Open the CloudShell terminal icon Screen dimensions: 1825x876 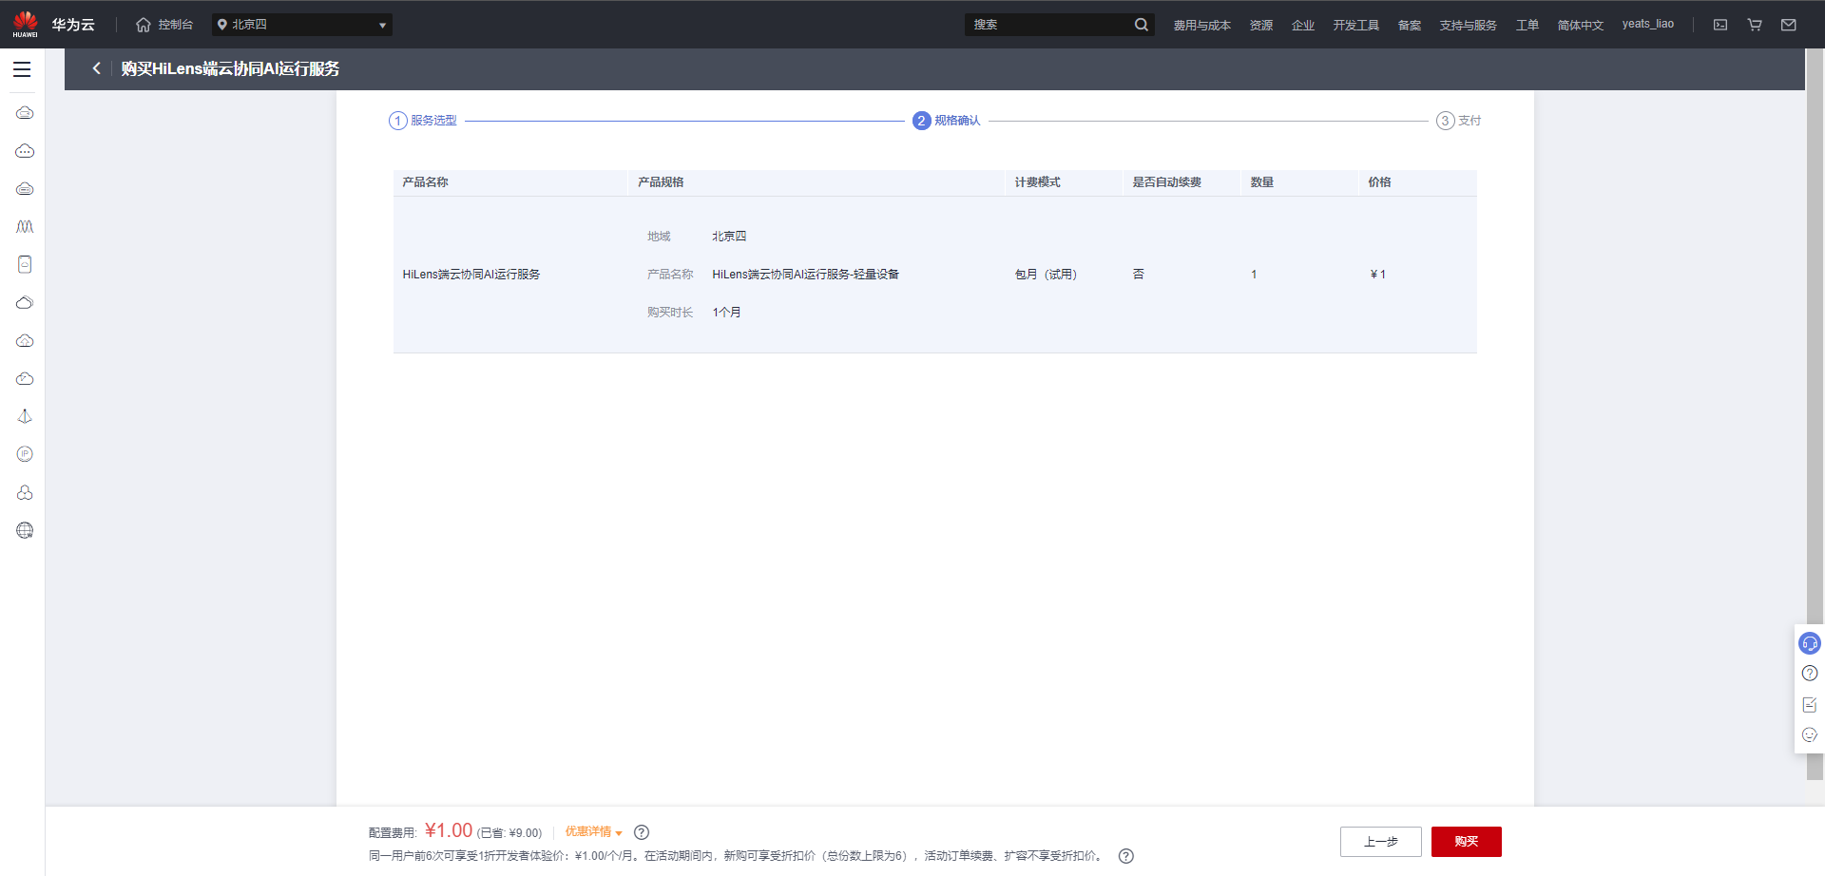[1720, 25]
